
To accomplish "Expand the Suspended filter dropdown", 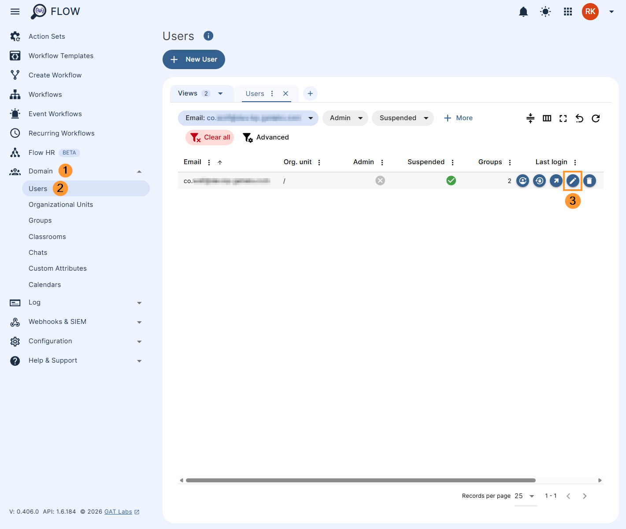I will pyautogui.click(x=402, y=118).
